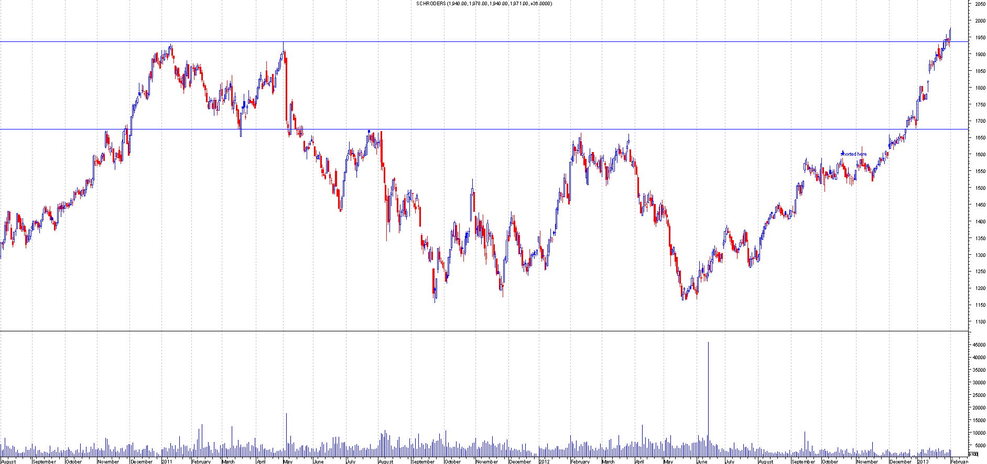Screen dimensions: 987x464
Task: Click the 2012 label on the date axis
Action: click(544, 461)
